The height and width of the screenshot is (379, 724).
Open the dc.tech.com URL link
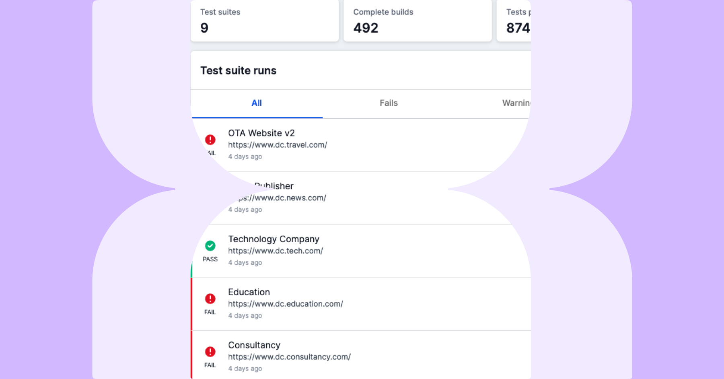(x=276, y=251)
